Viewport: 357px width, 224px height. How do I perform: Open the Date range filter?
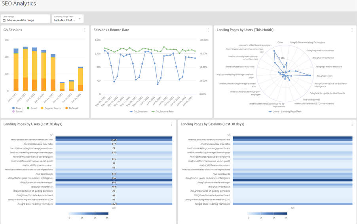click(x=25, y=19)
